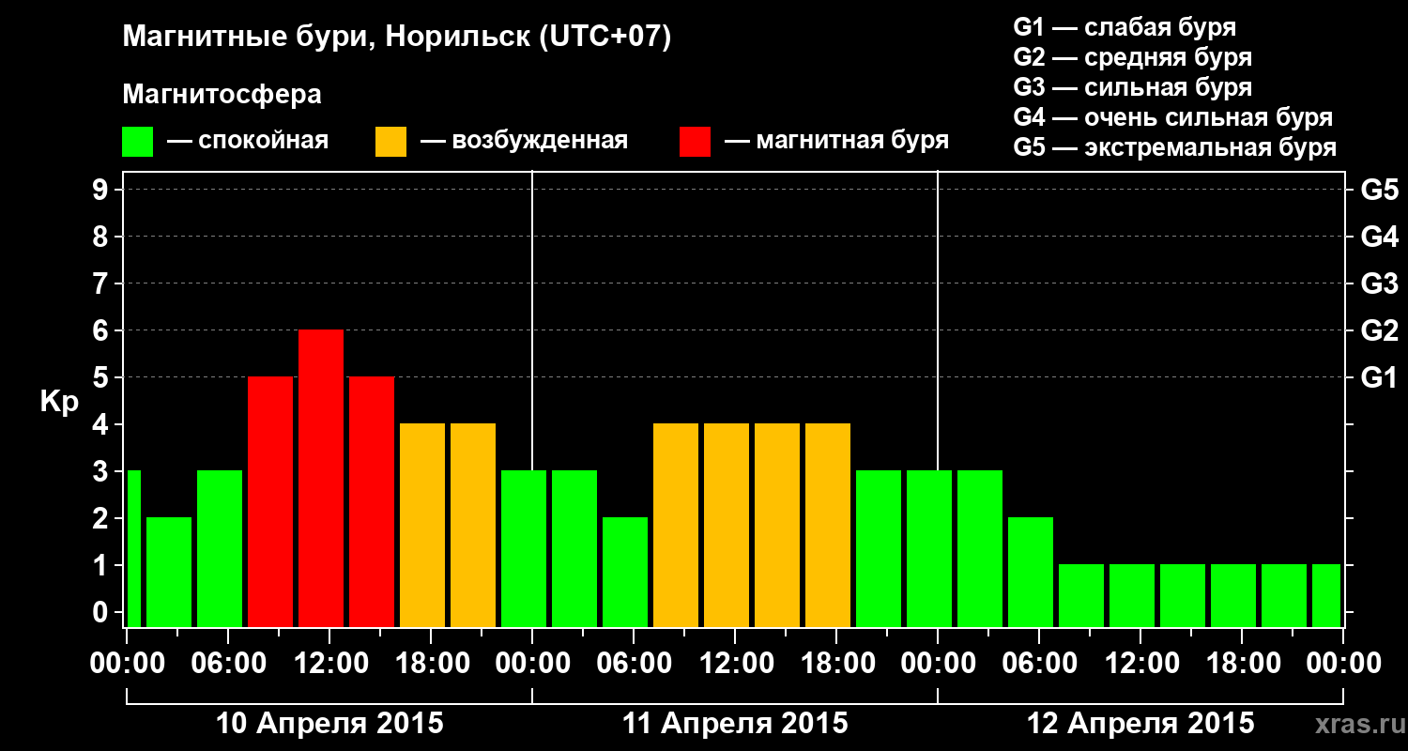
Task: Click the 'G1' label on the right axis
Action: [1379, 377]
